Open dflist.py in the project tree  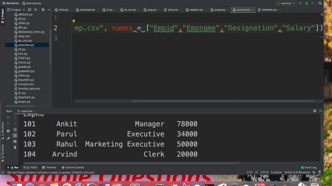[24, 23]
